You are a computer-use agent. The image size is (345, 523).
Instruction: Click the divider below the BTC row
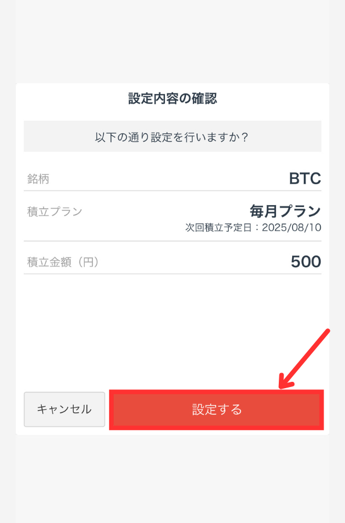pos(172,192)
